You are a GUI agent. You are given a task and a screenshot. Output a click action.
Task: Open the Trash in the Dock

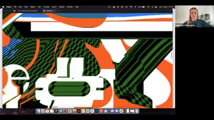point(137,111)
